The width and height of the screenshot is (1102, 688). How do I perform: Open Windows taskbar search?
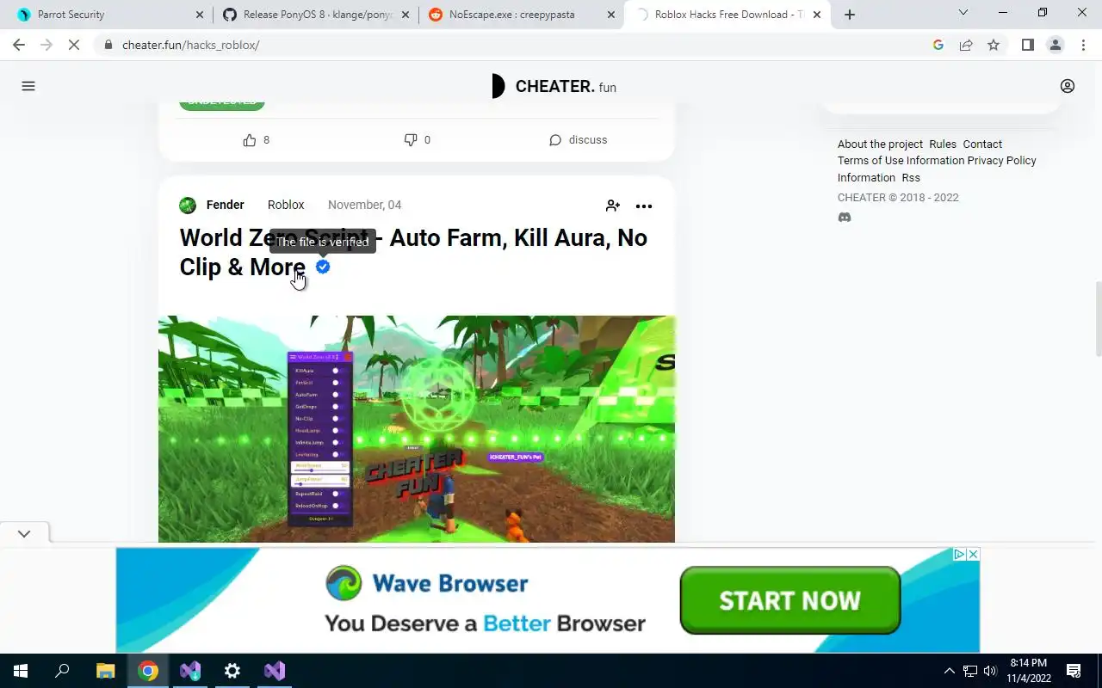point(62,671)
